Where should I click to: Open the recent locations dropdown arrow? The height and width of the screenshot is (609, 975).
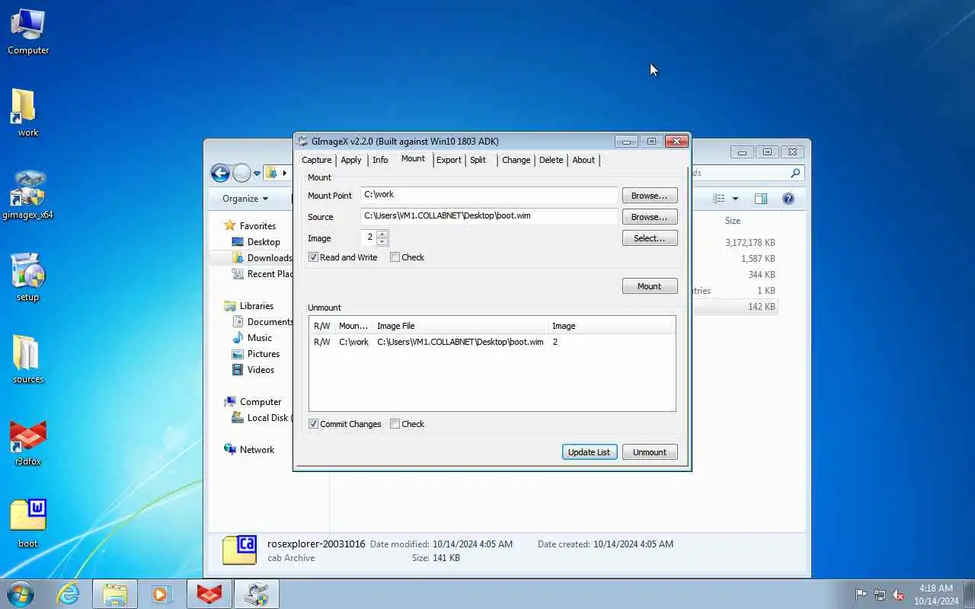pyautogui.click(x=257, y=174)
